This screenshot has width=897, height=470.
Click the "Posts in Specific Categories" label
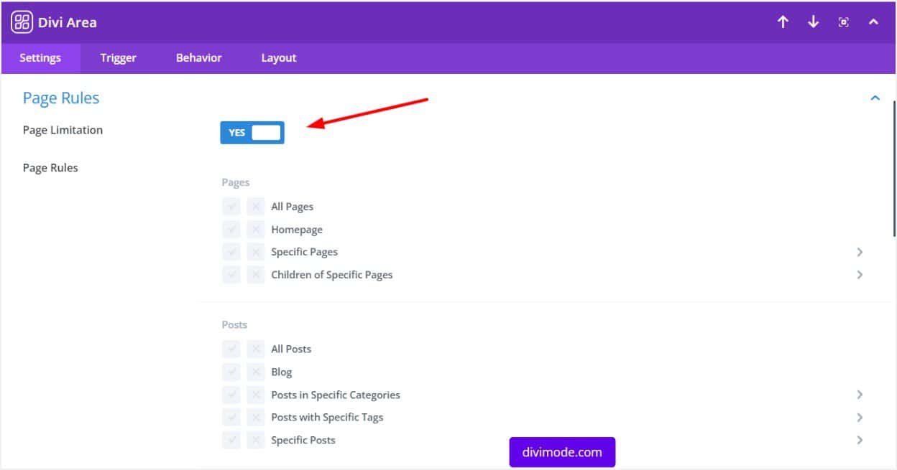336,395
